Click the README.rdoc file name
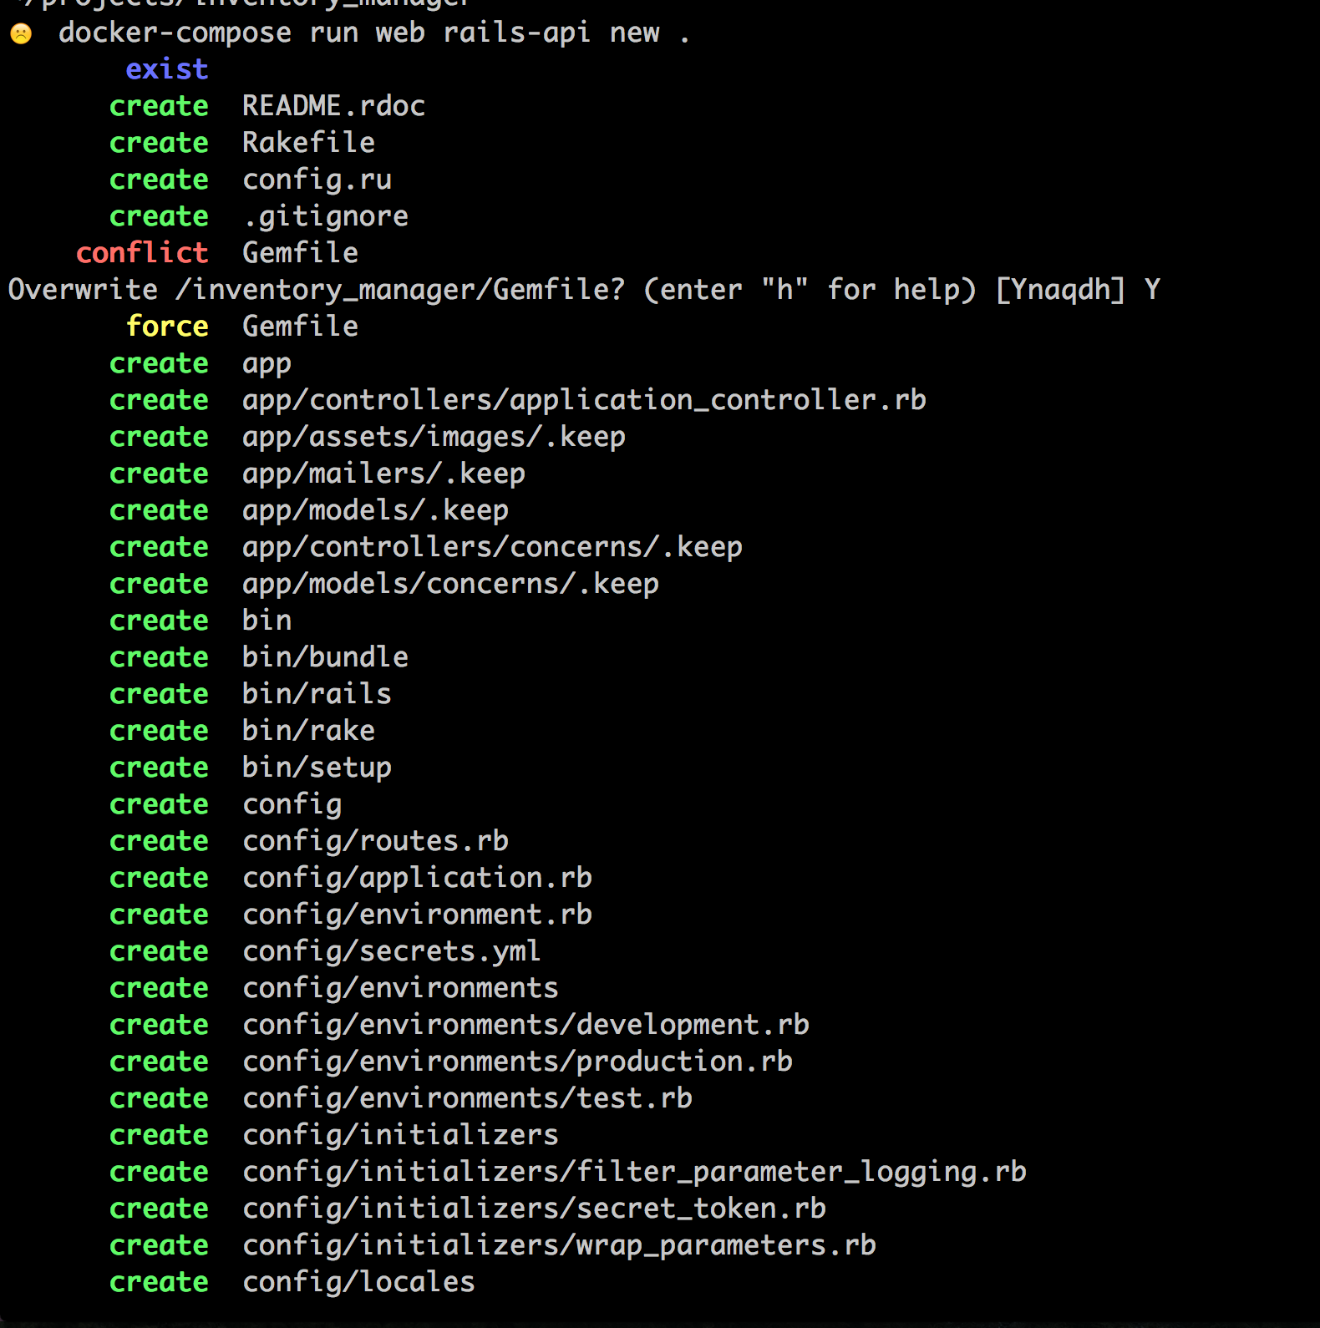1320x1328 pixels. tap(334, 106)
